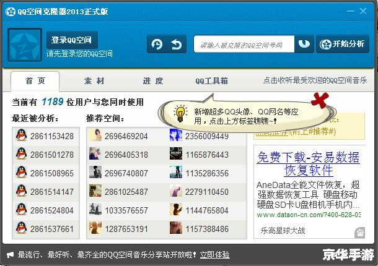Switch to the 首页 tab
Screen dimensions: 378x266
35,81
